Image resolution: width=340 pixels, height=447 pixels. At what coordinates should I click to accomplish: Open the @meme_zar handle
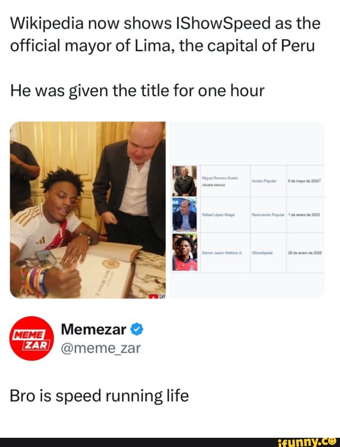point(101,348)
